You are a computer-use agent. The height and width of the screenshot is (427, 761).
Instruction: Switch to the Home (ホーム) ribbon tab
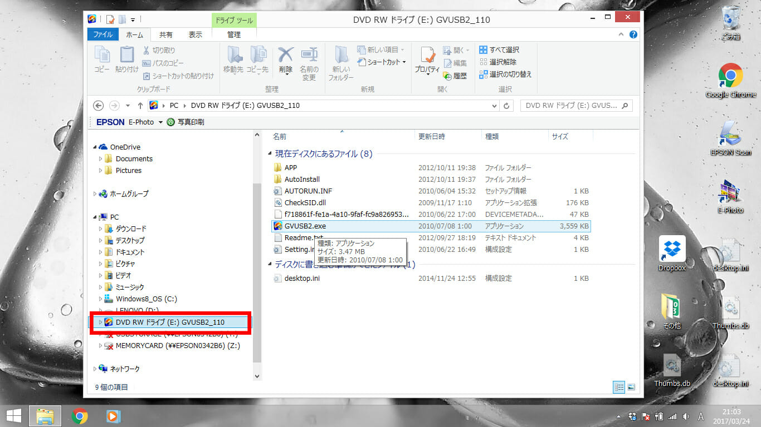[x=134, y=34]
